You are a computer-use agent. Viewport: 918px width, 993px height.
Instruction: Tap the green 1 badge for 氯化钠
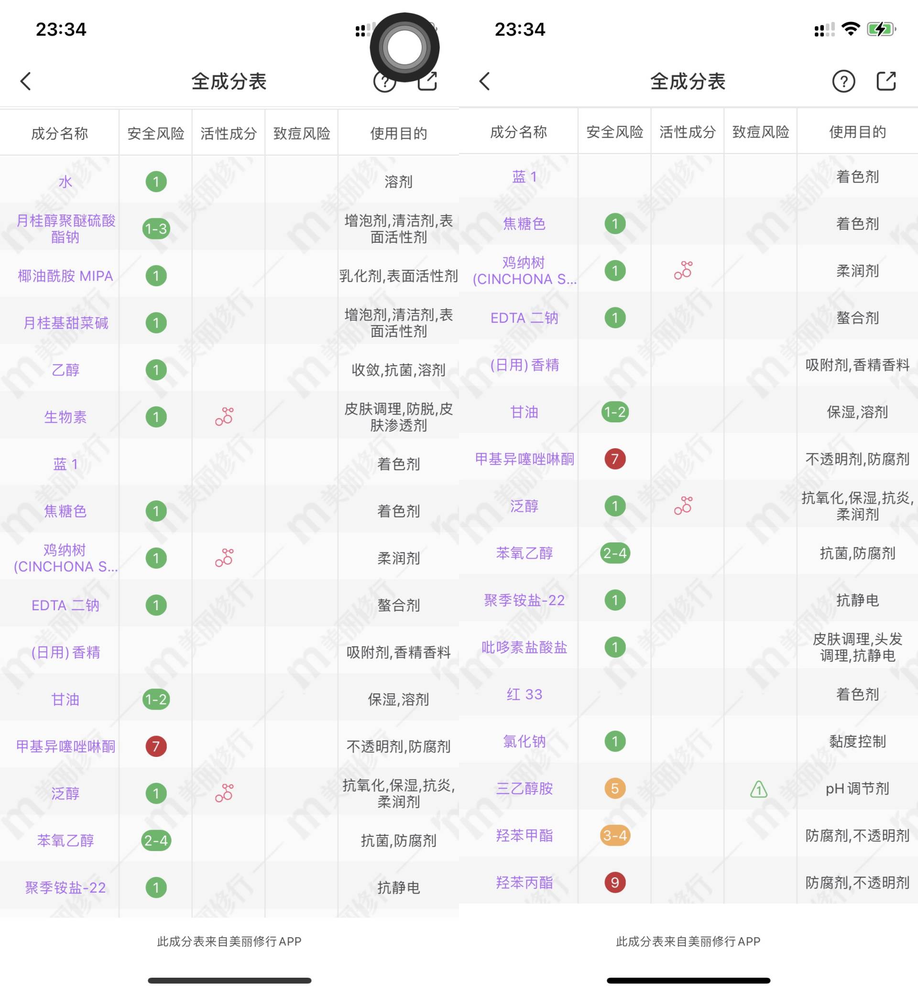point(615,741)
